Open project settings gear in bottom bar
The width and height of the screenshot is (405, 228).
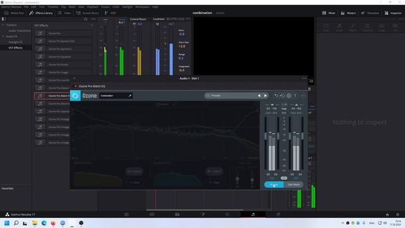coord(397,215)
